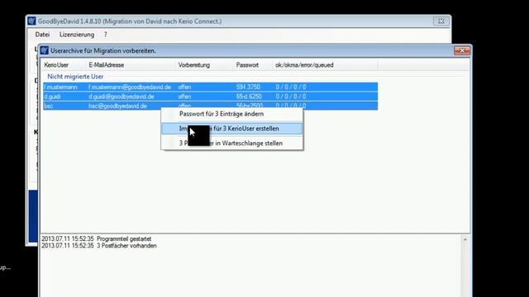The height and width of the screenshot is (297, 529).
Task: Close the GoodByeDavid main window
Action: 441,21
